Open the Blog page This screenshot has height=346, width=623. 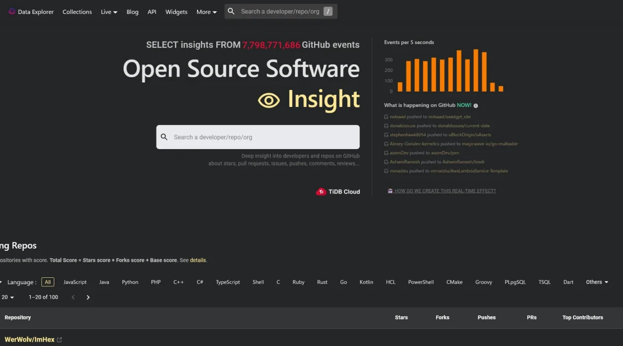pos(132,12)
